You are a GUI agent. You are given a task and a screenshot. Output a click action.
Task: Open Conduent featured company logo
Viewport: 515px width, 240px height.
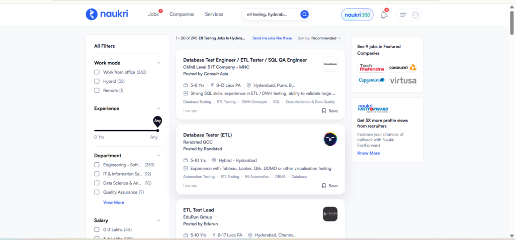403,68
